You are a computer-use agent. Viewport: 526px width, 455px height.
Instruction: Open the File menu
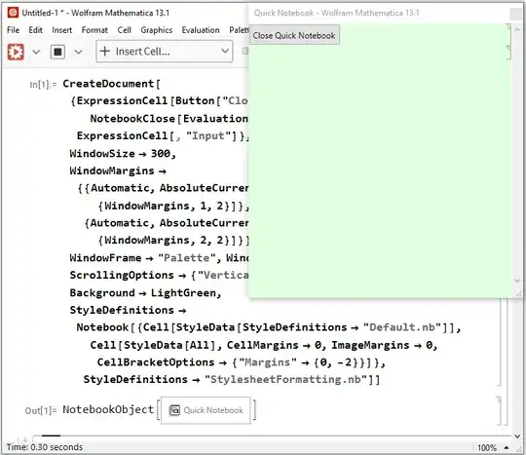click(x=13, y=30)
